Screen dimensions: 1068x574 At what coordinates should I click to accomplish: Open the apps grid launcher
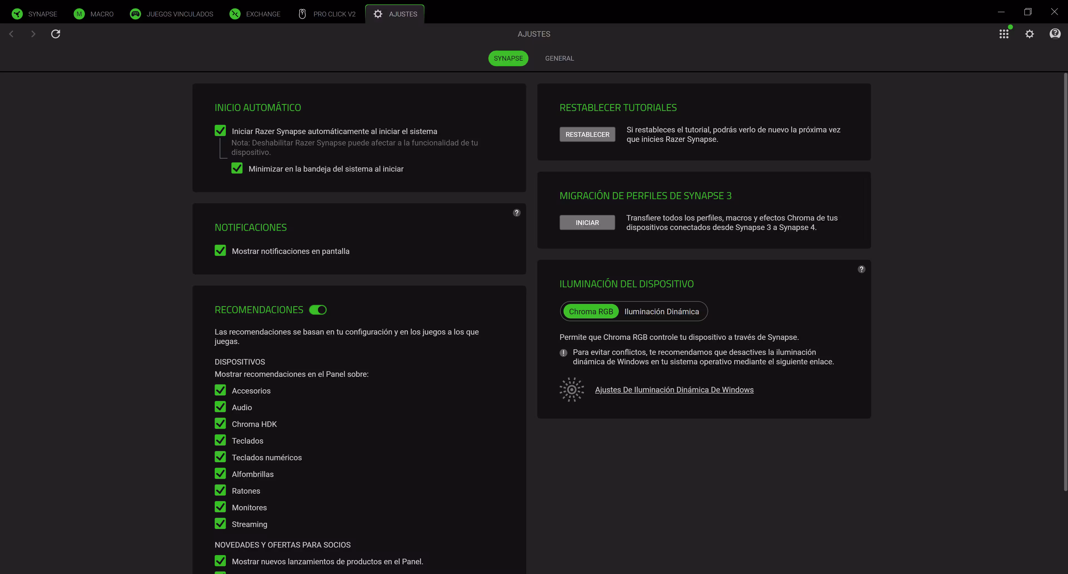[x=1004, y=34]
